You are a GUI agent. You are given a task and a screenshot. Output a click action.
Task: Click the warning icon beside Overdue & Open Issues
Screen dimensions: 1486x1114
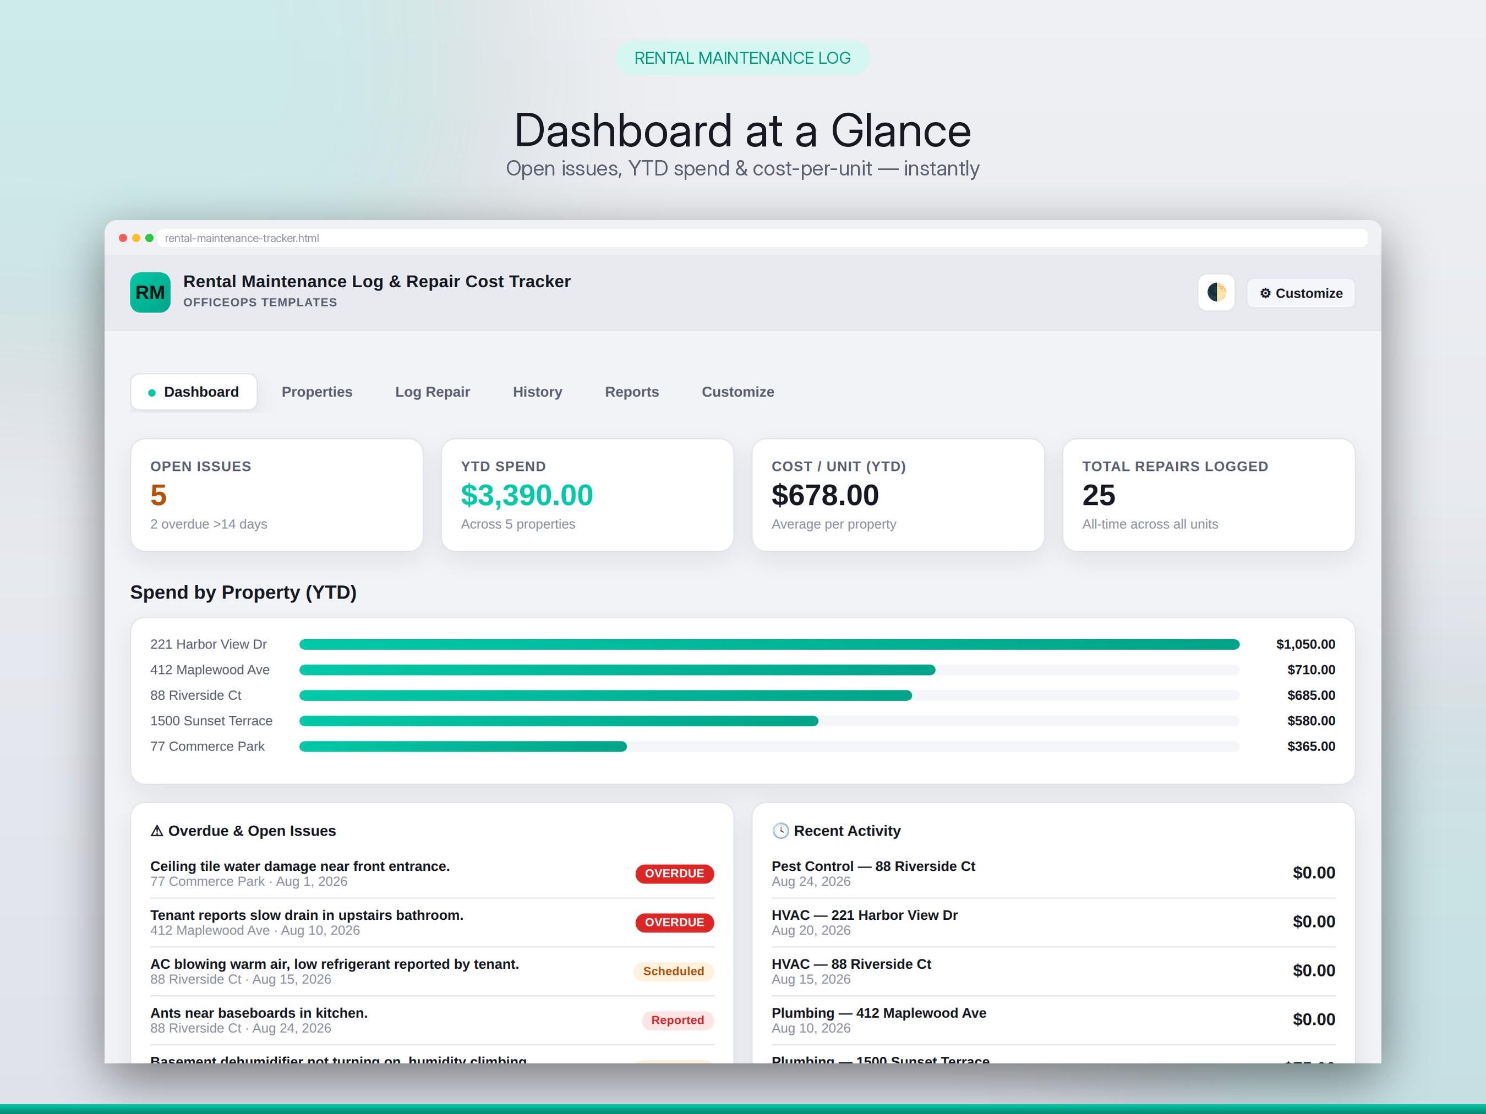[x=157, y=831]
